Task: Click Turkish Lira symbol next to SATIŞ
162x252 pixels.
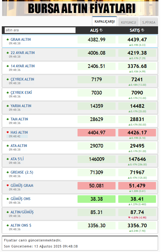Action: [x=143, y=30]
